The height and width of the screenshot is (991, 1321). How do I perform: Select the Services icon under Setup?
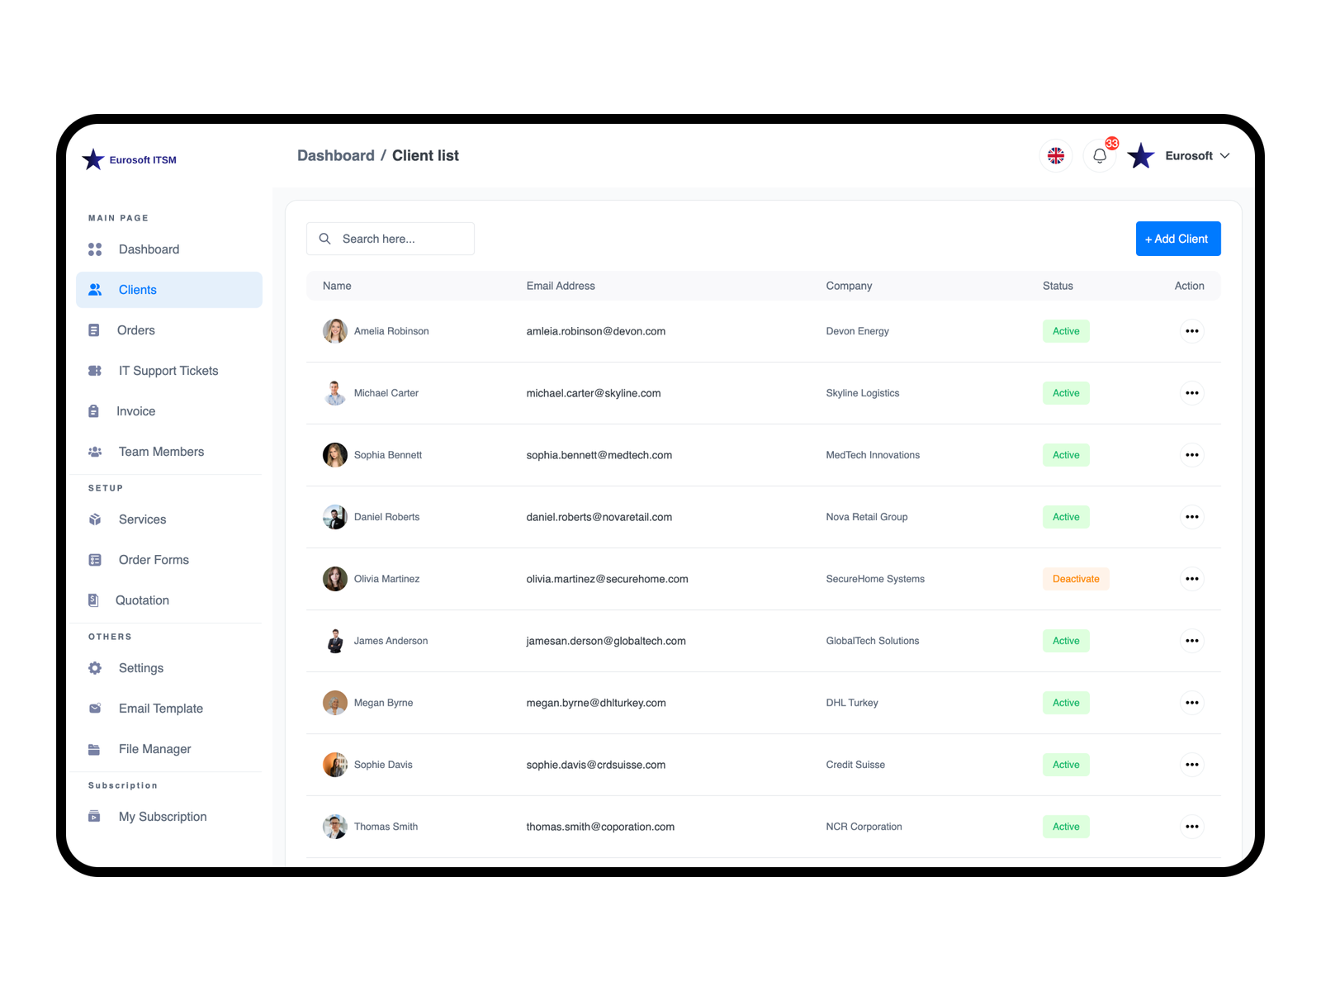[95, 519]
